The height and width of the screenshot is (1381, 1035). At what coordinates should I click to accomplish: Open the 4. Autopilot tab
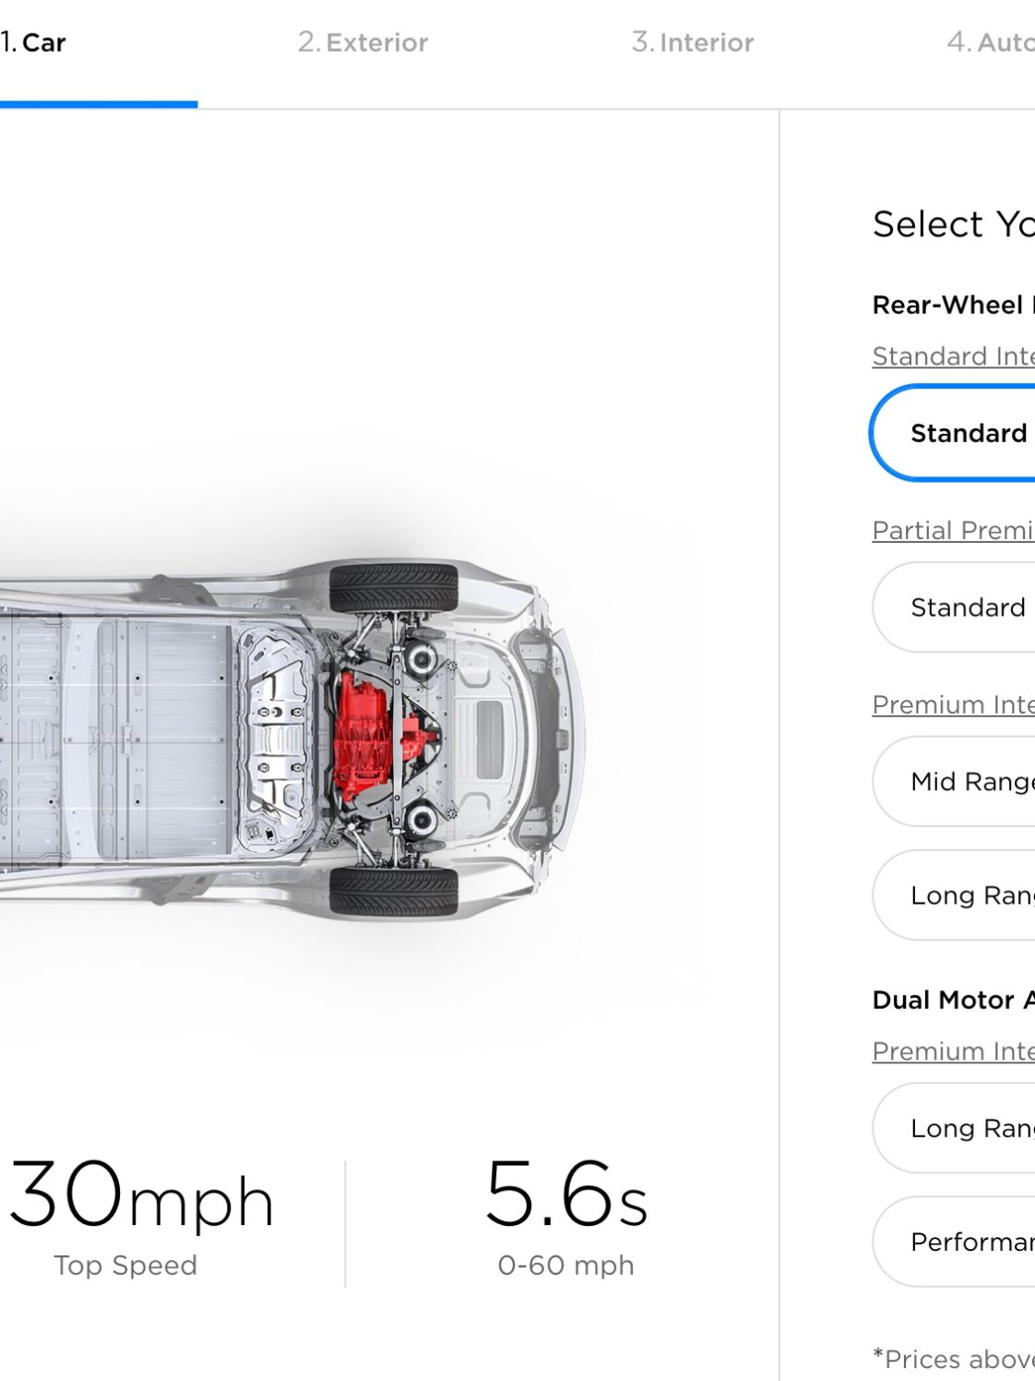[x=991, y=42]
